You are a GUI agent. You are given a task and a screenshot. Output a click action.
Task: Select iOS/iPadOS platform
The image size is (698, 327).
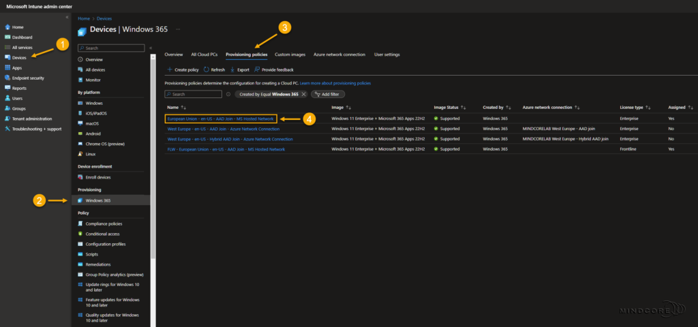coord(96,114)
